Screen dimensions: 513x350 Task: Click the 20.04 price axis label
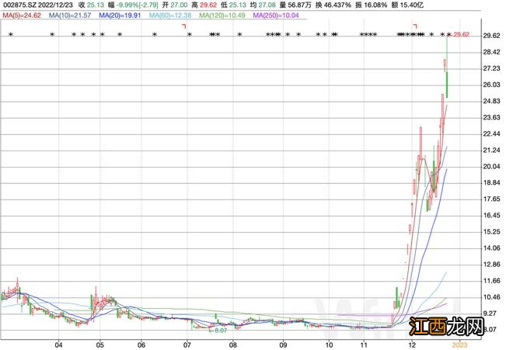point(491,167)
